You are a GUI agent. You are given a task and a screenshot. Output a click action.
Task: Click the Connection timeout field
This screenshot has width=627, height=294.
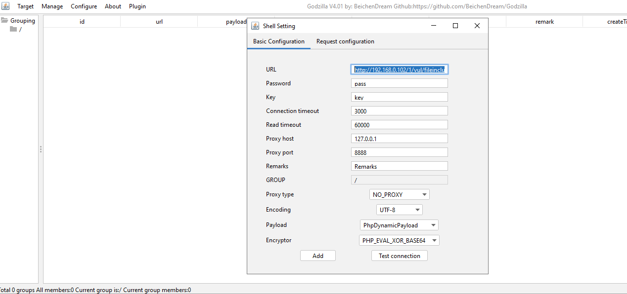click(400, 111)
